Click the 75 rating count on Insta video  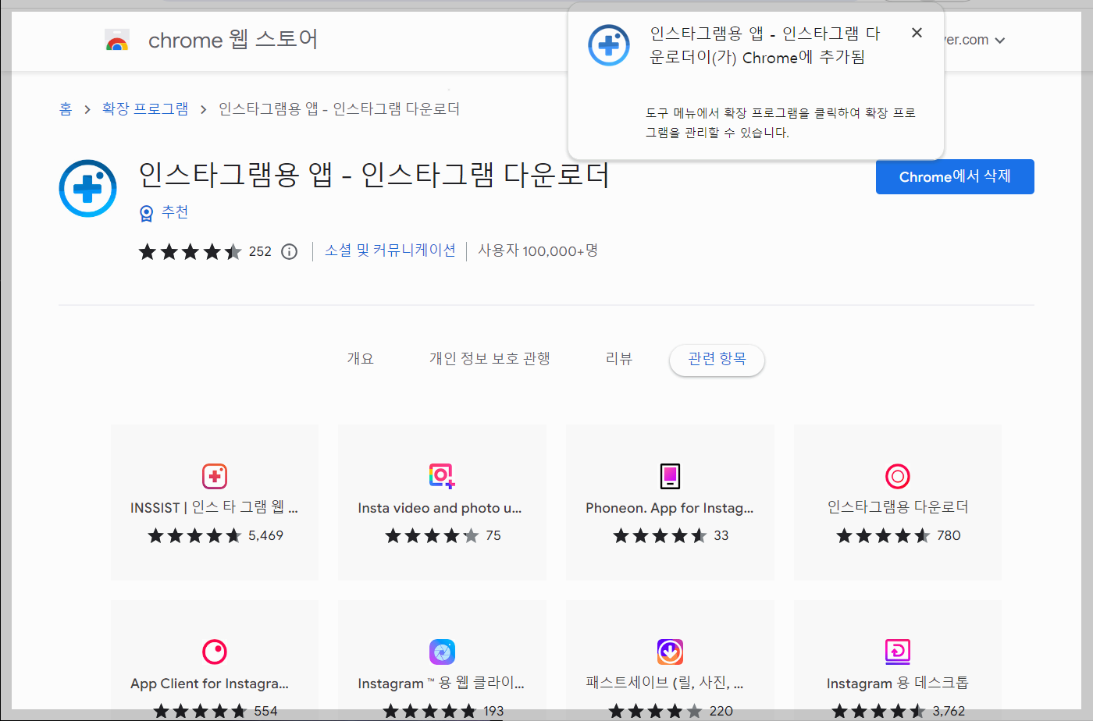[493, 536]
